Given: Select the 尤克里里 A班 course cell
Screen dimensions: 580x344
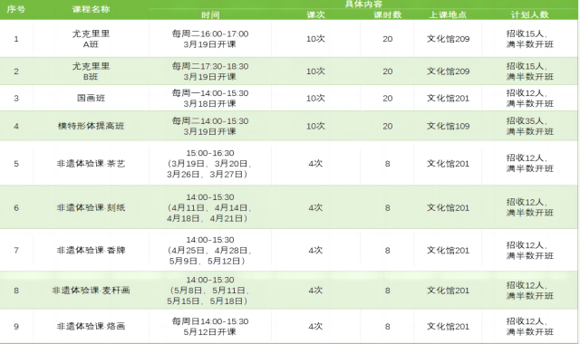Looking at the screenshot, I should pyautogui.click(x=91, y=39).
